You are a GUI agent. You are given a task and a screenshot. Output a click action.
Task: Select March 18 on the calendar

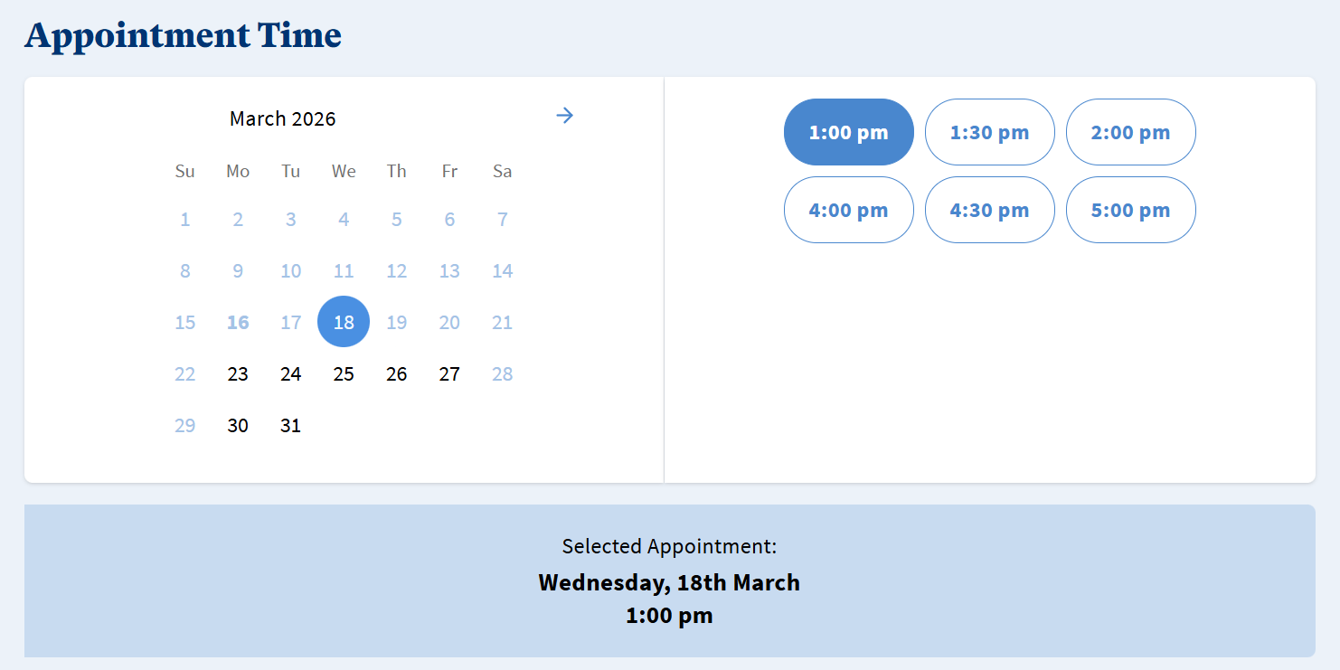[344, 322]
